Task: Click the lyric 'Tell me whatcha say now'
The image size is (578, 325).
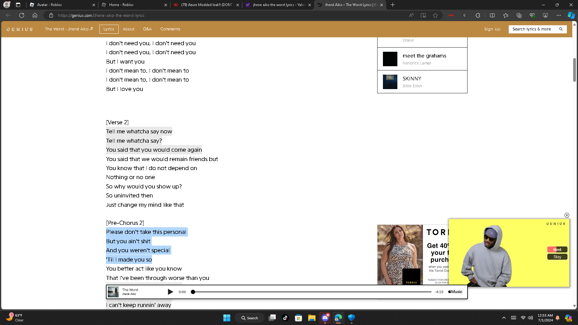Action: pyautogui.click(x=139, y=132)
